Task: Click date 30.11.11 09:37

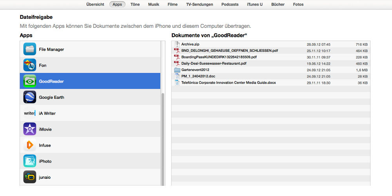Action: point(318,57)
